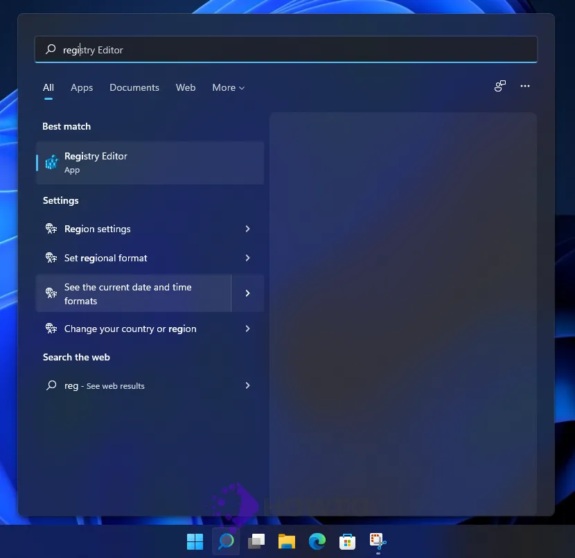Image resolution: width=575 pixels, height=558 pixels.
Task: Click the Search the web heading
Action: click(x=76, y=357)
